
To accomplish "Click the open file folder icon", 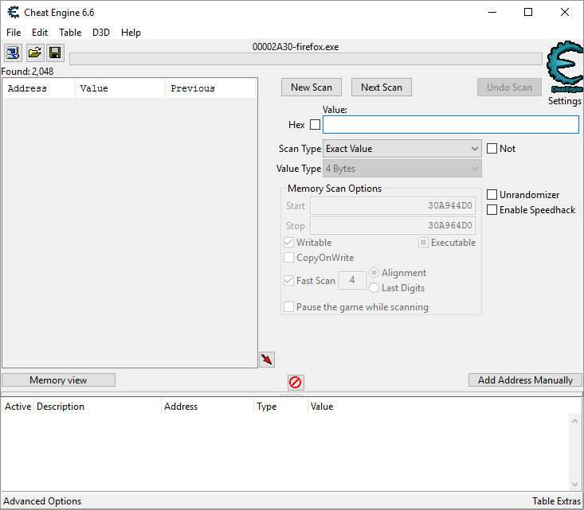I will (x=34, y=53).
